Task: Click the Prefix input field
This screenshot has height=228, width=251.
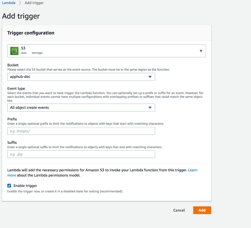Action: click(81, 131)
